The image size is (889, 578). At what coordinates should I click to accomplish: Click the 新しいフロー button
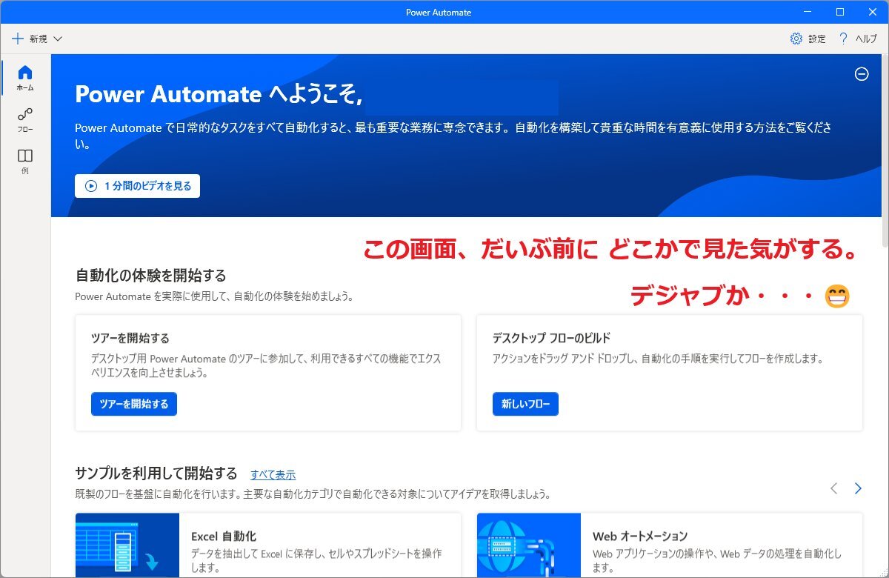pos(525,404)
